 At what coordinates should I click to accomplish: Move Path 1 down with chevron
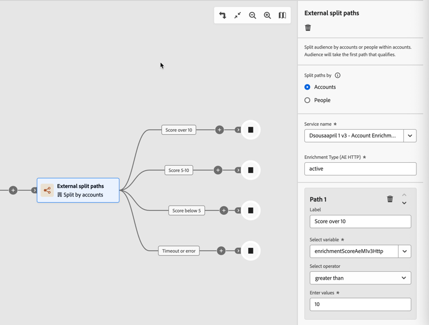coord(404,203)
